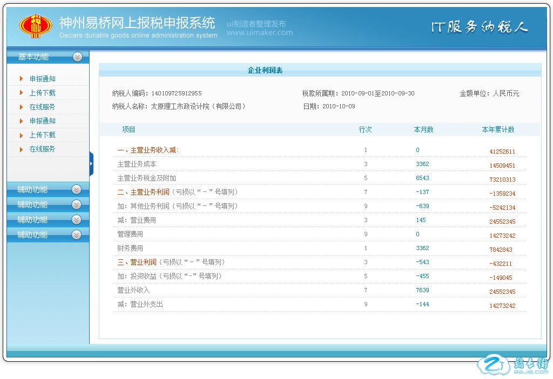Click the 本月数 column header
Screen dimensions: 553x379
pos(423,129)
